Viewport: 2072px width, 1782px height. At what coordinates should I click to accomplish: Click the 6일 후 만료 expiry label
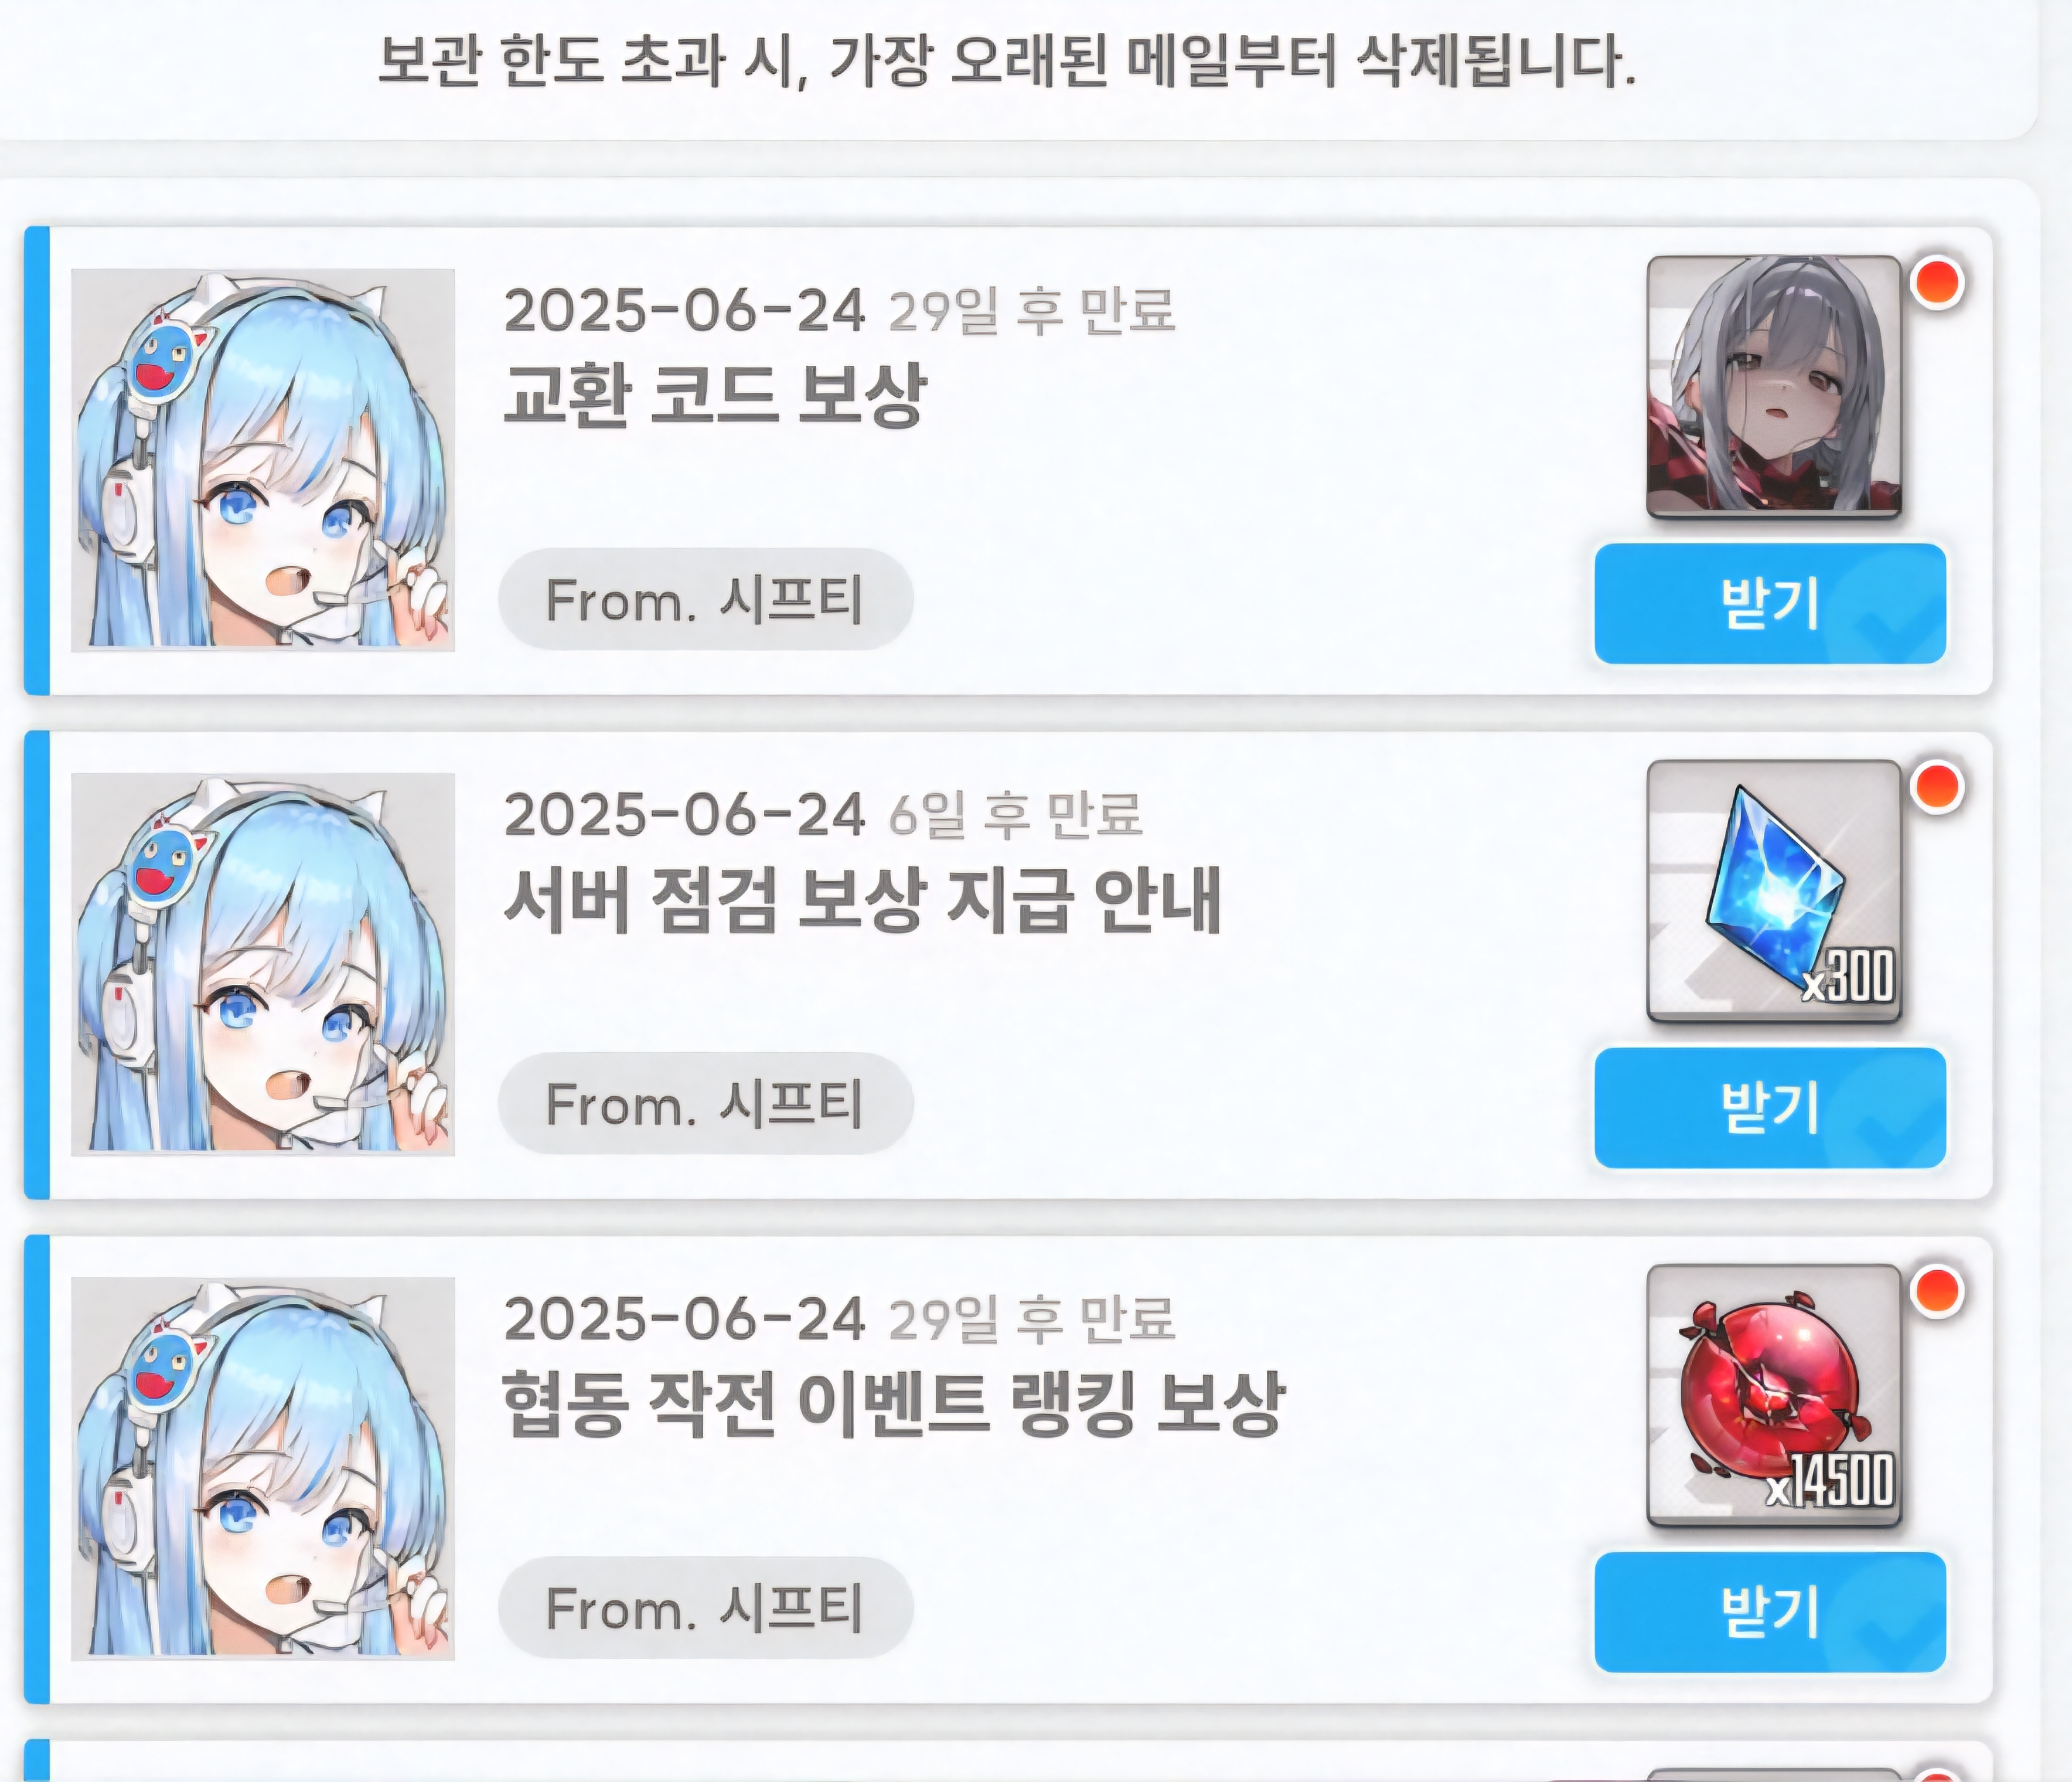pos(1014,814)
